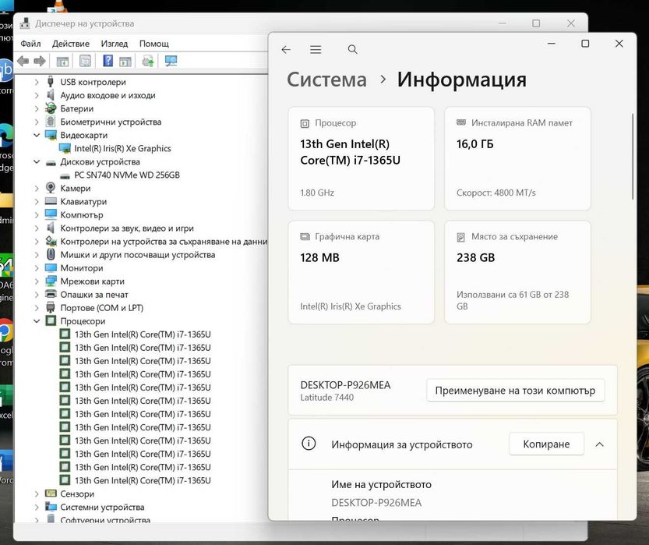Expand the Системни устройства node

(x=37, y=507)
